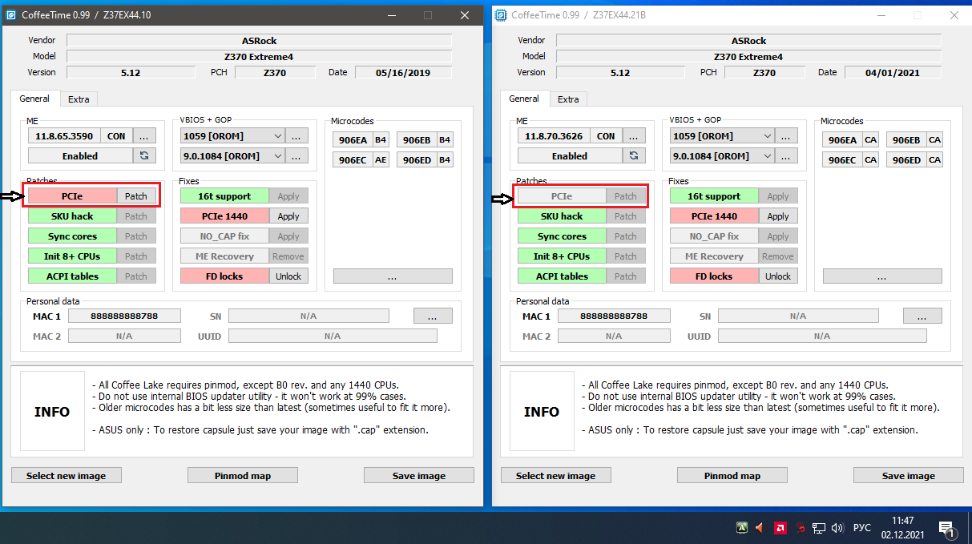Open the orange speaker tray icon

[x=760, y=528]
